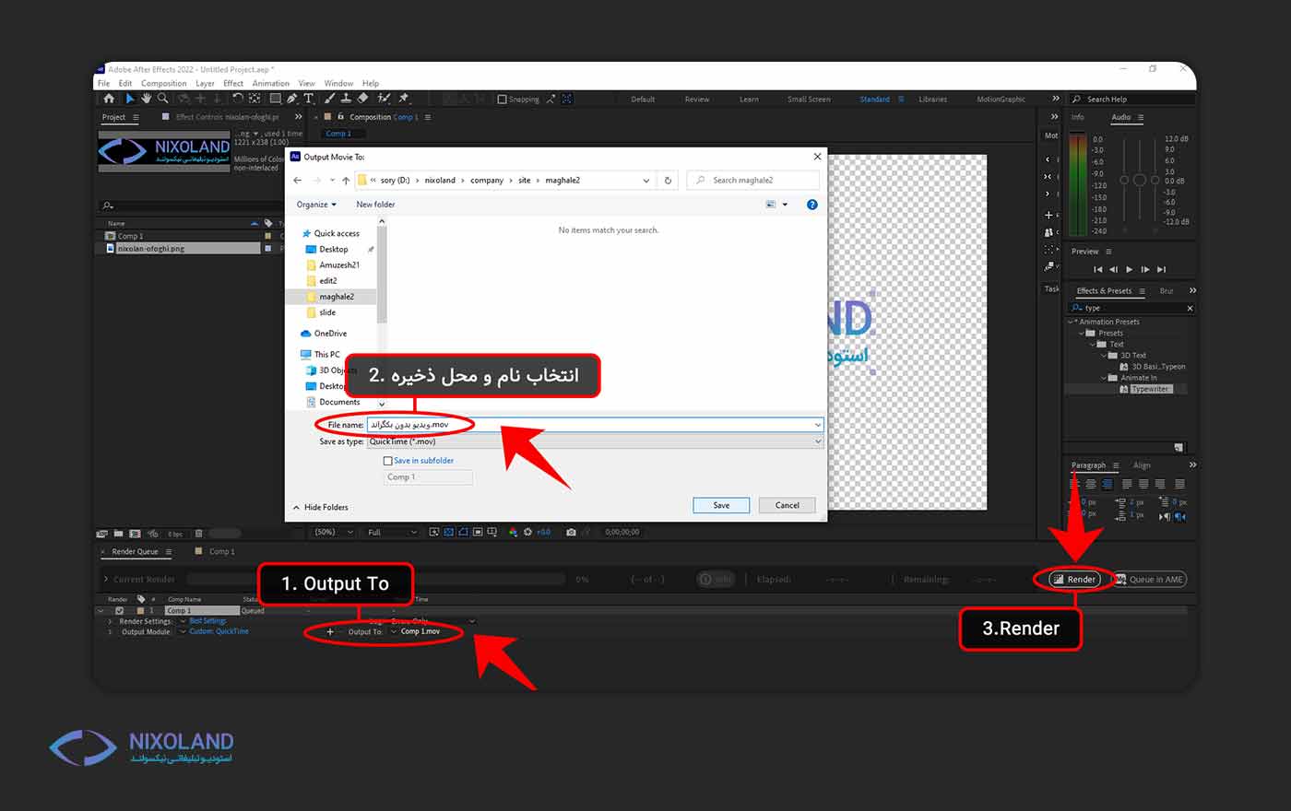The height and width of the screenshot is (811, 1291).
Task: Select the Clone Stamp tool
Action: (346, 99)
